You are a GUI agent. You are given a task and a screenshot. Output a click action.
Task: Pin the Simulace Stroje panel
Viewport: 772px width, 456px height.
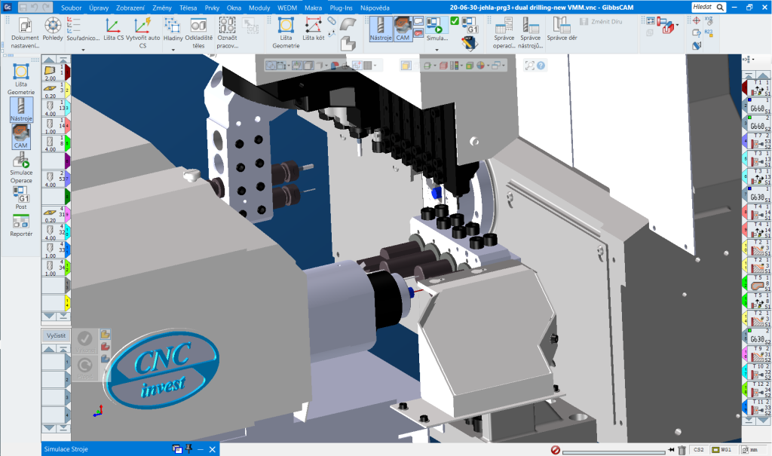[188, 449]
